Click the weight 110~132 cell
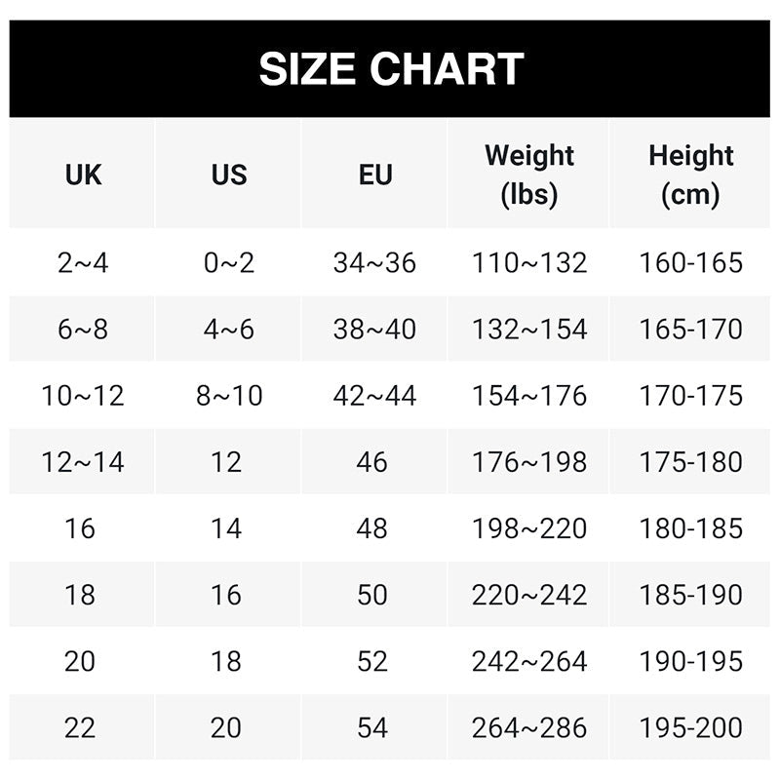780x780 pixels. point(529,262)
